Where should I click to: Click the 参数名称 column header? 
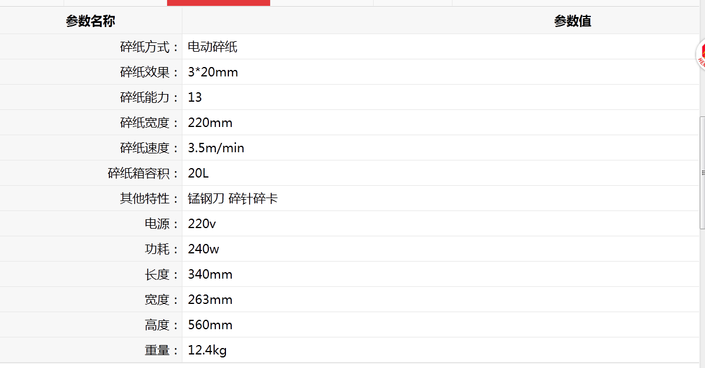[91, 21]
